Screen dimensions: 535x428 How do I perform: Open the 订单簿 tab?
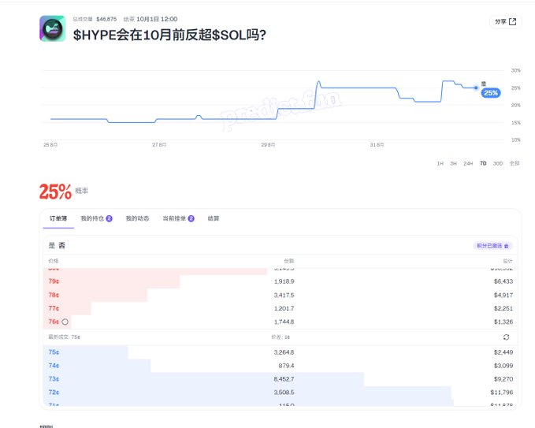click(58, 218)
